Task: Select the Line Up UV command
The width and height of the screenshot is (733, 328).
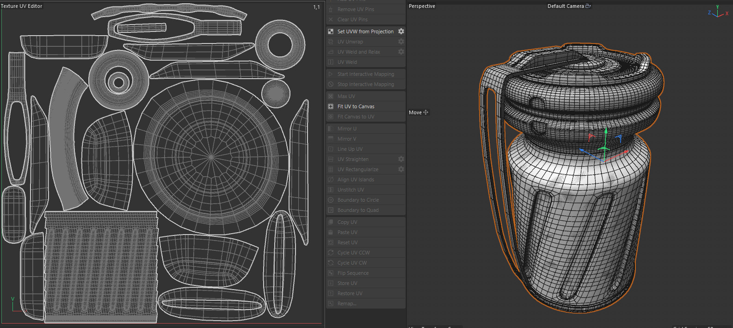Action: pos(366,149)
